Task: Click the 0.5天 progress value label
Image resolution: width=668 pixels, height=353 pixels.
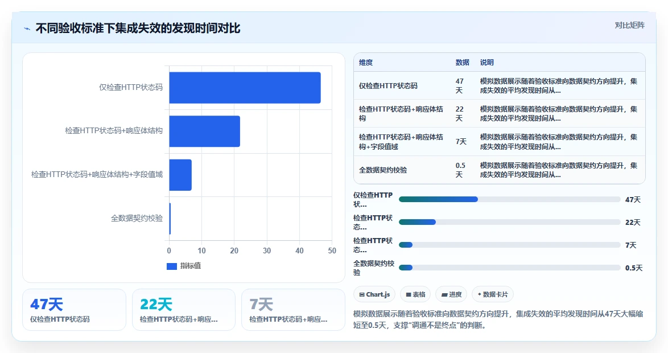Action: tap(634, 268)
